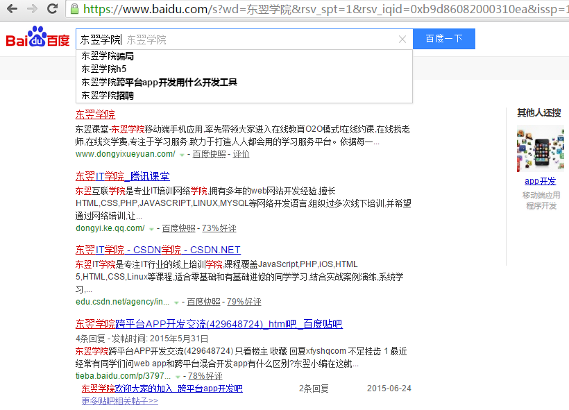
Task: Expand dropdown arrow beside dongyi.ke.qq.com/
Action: (x=151, y=229)
